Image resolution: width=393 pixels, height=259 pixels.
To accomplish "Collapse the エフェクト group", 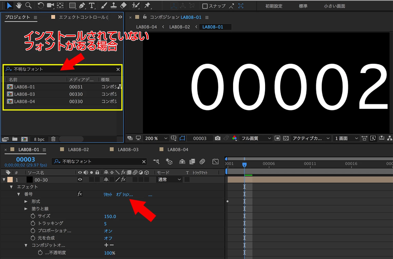I will click(11, 187).
